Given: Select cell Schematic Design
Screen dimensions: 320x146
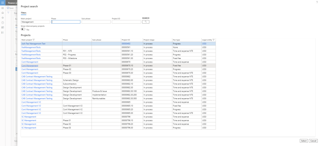Looking at the screenshot, I should coord(77,80).
